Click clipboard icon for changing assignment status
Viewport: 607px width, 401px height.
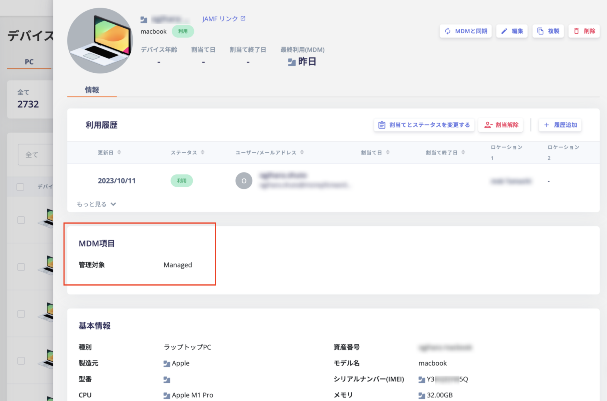point(382,125)
